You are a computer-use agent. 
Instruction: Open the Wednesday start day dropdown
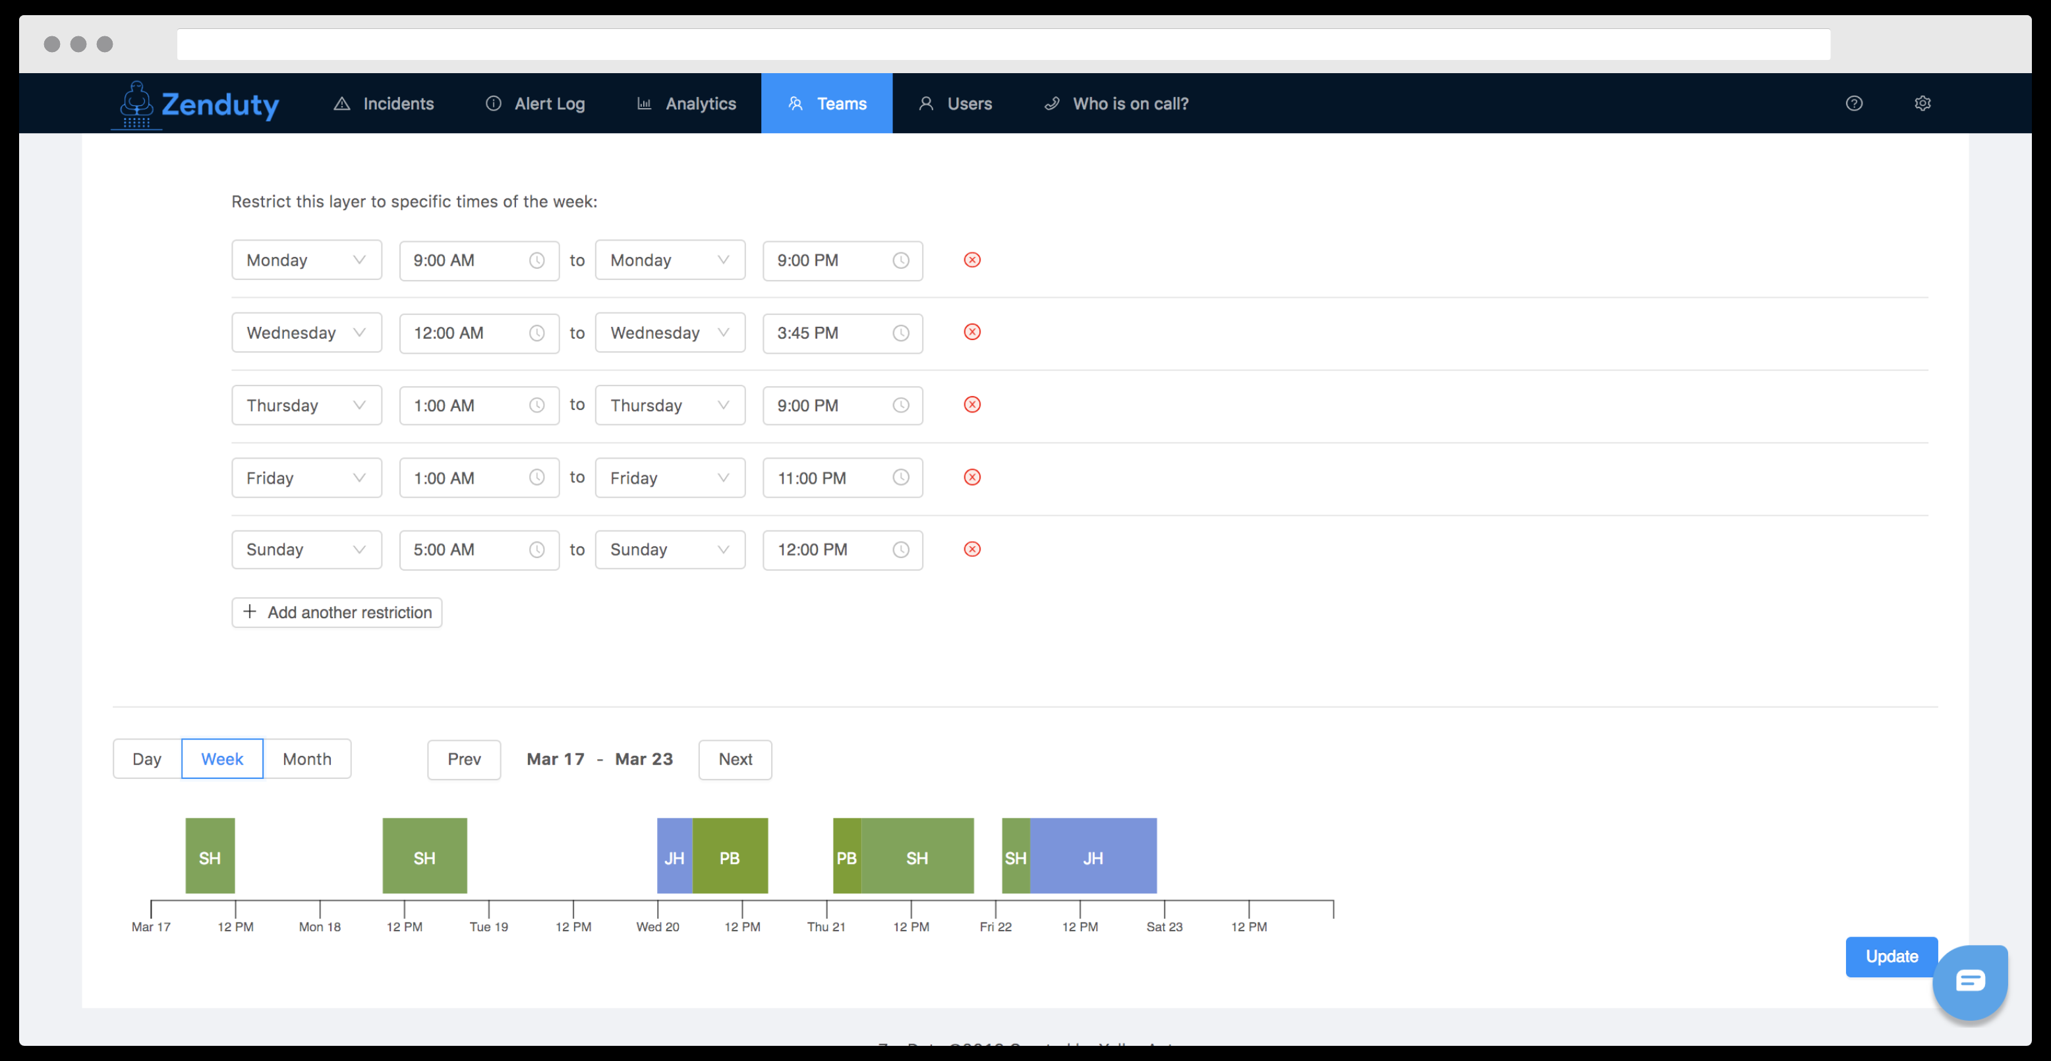pyautogui.click(x=306, y=333)
